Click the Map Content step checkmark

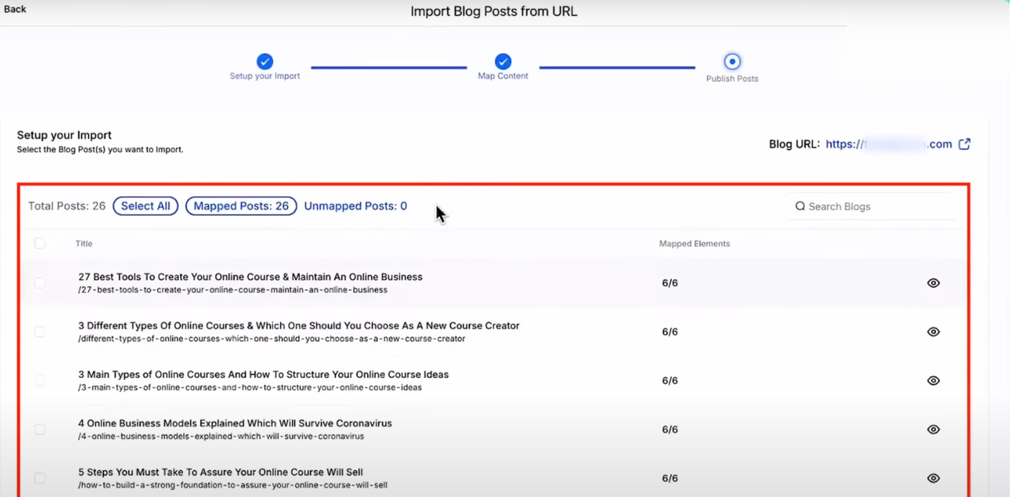pyautogui.click(x=503, y=61)
